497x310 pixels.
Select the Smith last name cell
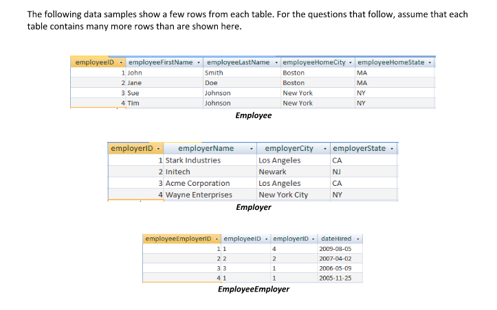(x=214, y=73)
